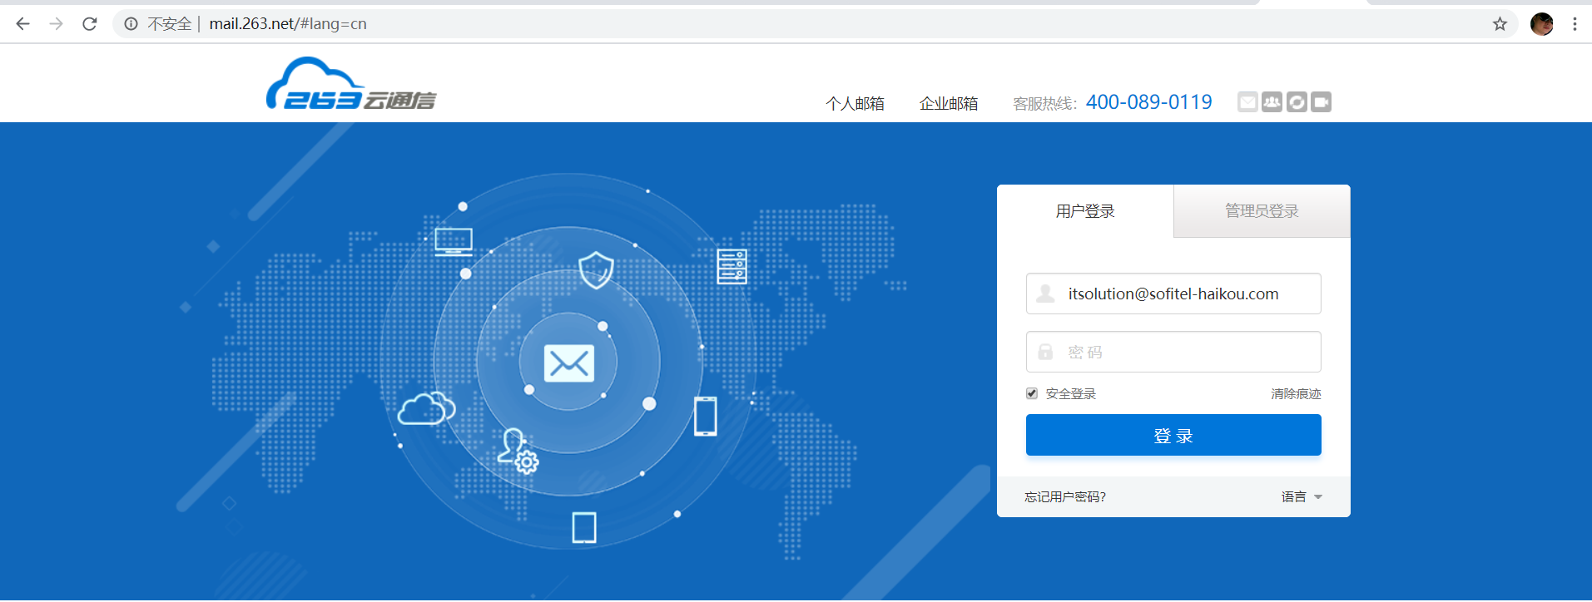The width and height of the screenshot is (1592, 602).
Task: Switch to the 用户登录 tab
Action: pyautogui.click(x=1085, y=211)
